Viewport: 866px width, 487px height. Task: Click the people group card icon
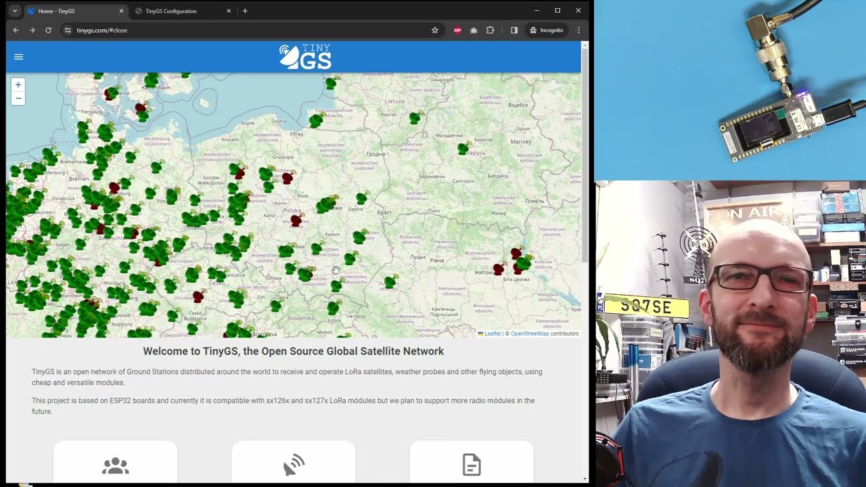click(115, 465)
